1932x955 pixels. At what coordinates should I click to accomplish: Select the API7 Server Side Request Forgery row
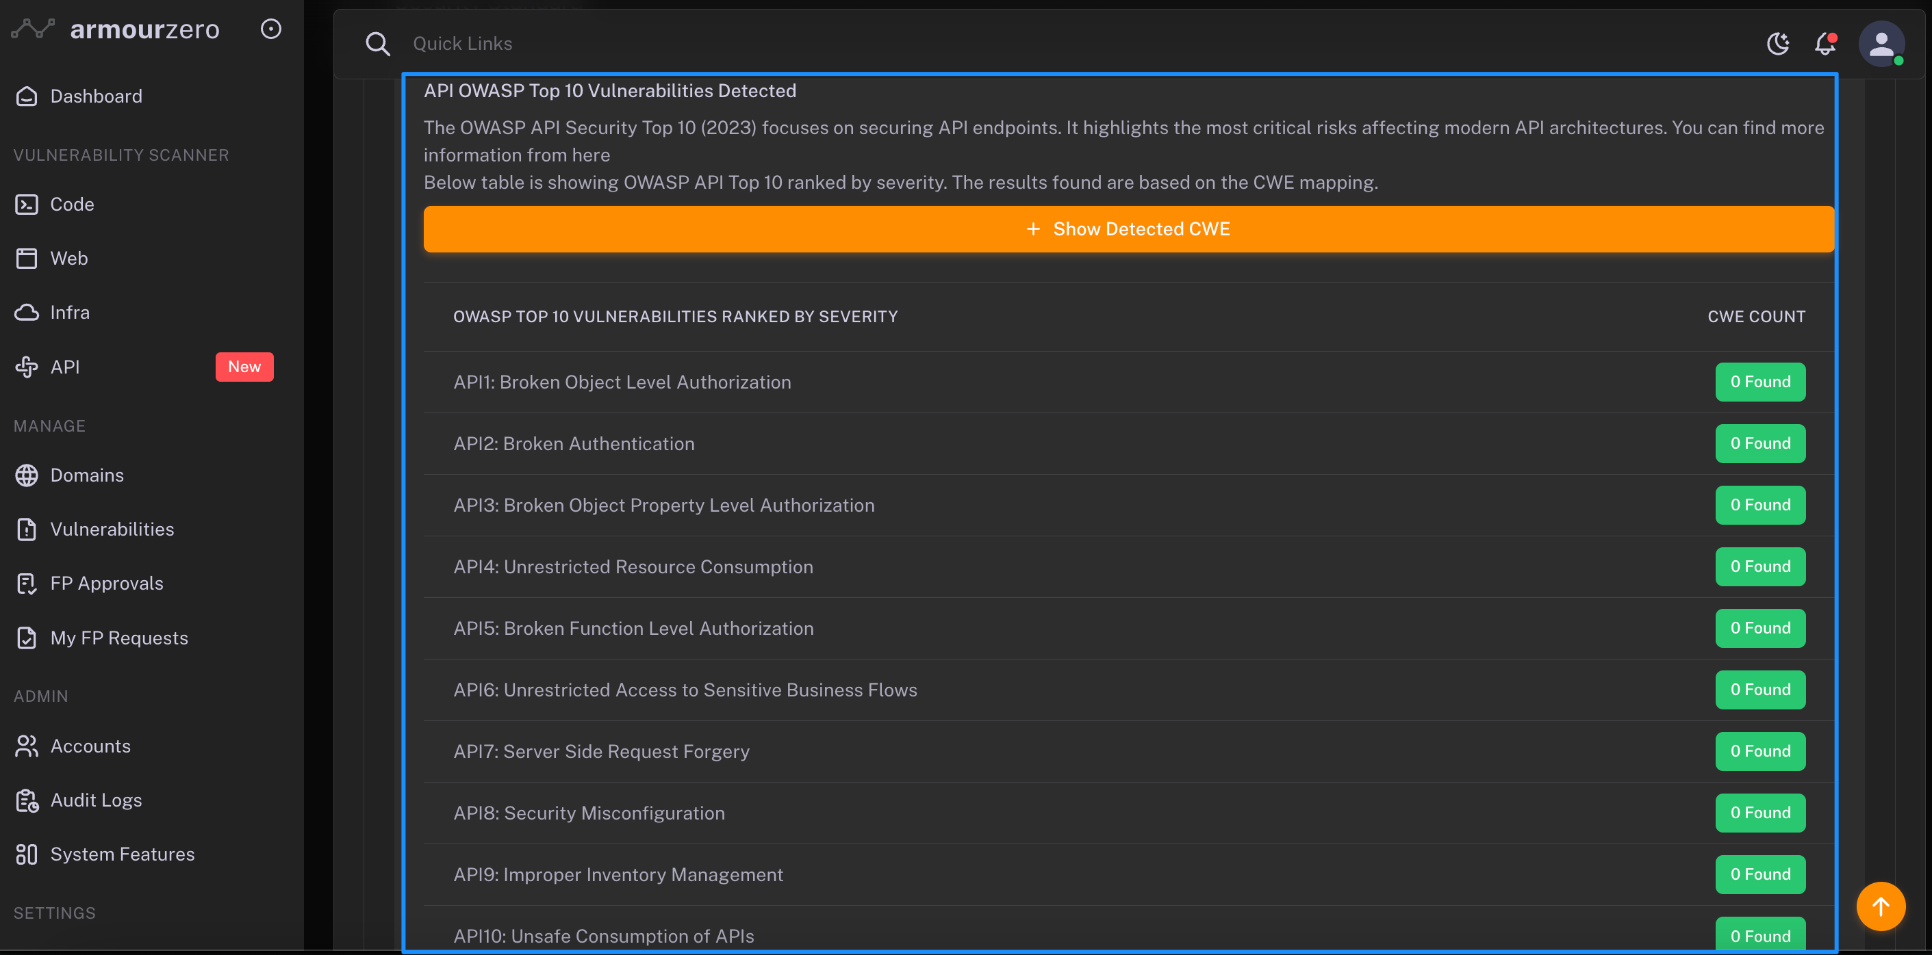pos(600,751)
